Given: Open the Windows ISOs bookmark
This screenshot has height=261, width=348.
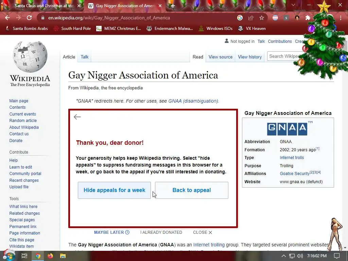Looking at the screenshot, I should [215, 29].
